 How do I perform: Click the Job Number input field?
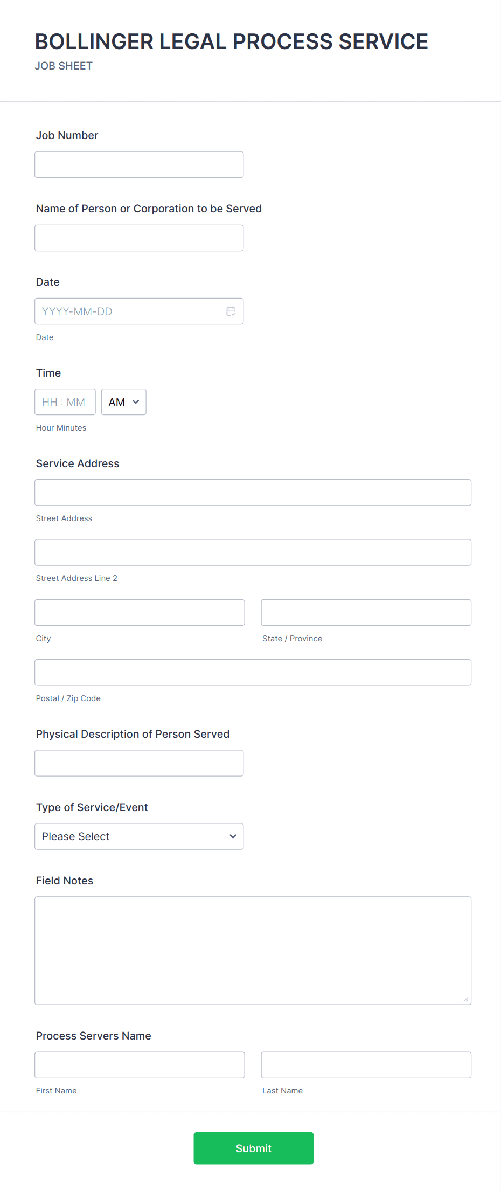point(138,164)
